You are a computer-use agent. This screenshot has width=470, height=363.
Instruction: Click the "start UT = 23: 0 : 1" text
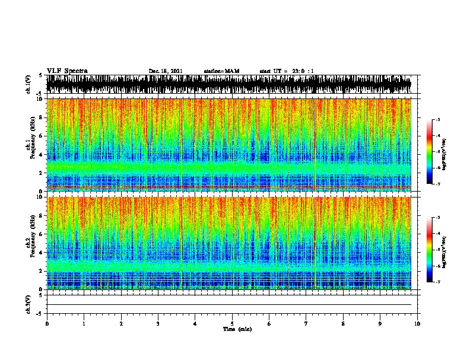click(x=287, y=71)
